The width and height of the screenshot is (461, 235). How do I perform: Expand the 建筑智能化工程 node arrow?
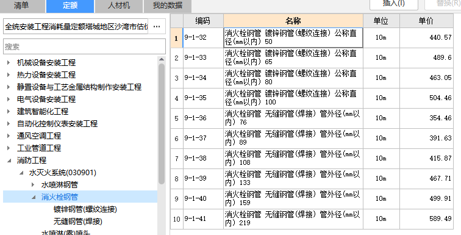point(9,112)
